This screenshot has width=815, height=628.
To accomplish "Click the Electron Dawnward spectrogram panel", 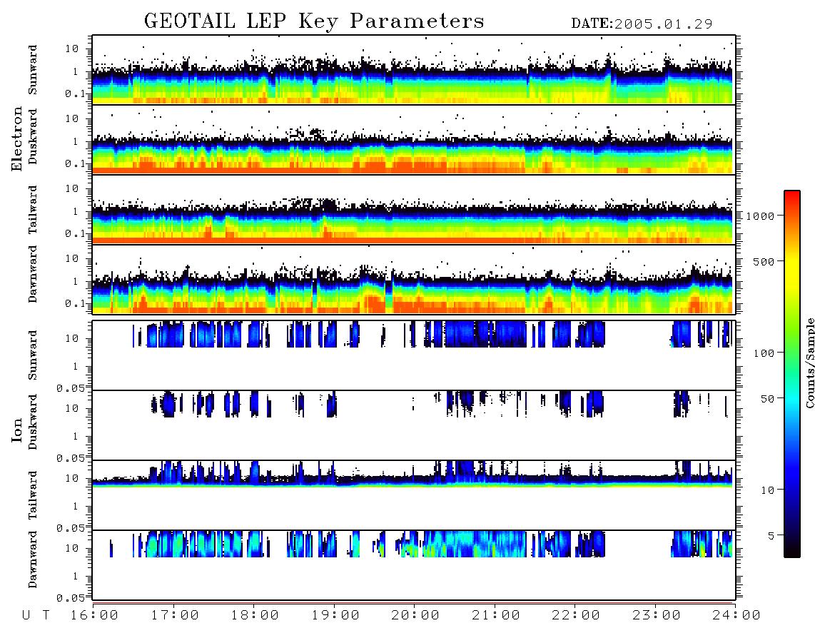I will [x=414, y=279].
